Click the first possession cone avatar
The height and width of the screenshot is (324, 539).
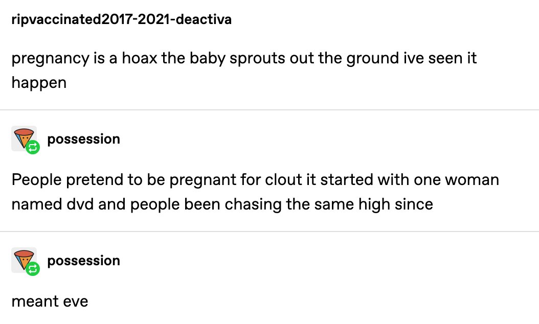coord(24,138)
